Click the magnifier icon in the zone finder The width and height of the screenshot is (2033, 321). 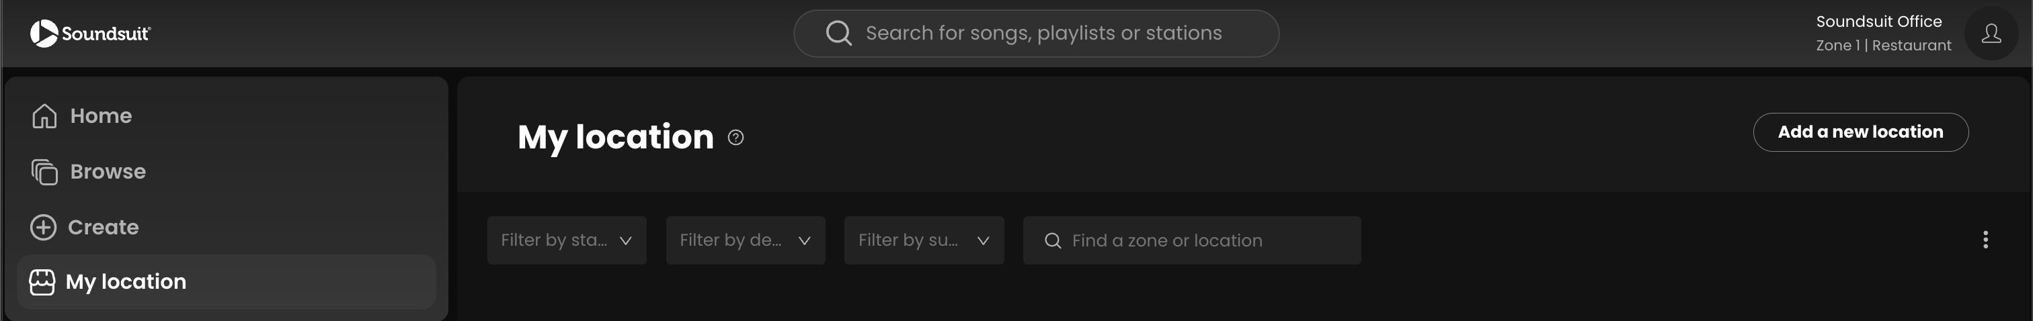point(1053,240)
